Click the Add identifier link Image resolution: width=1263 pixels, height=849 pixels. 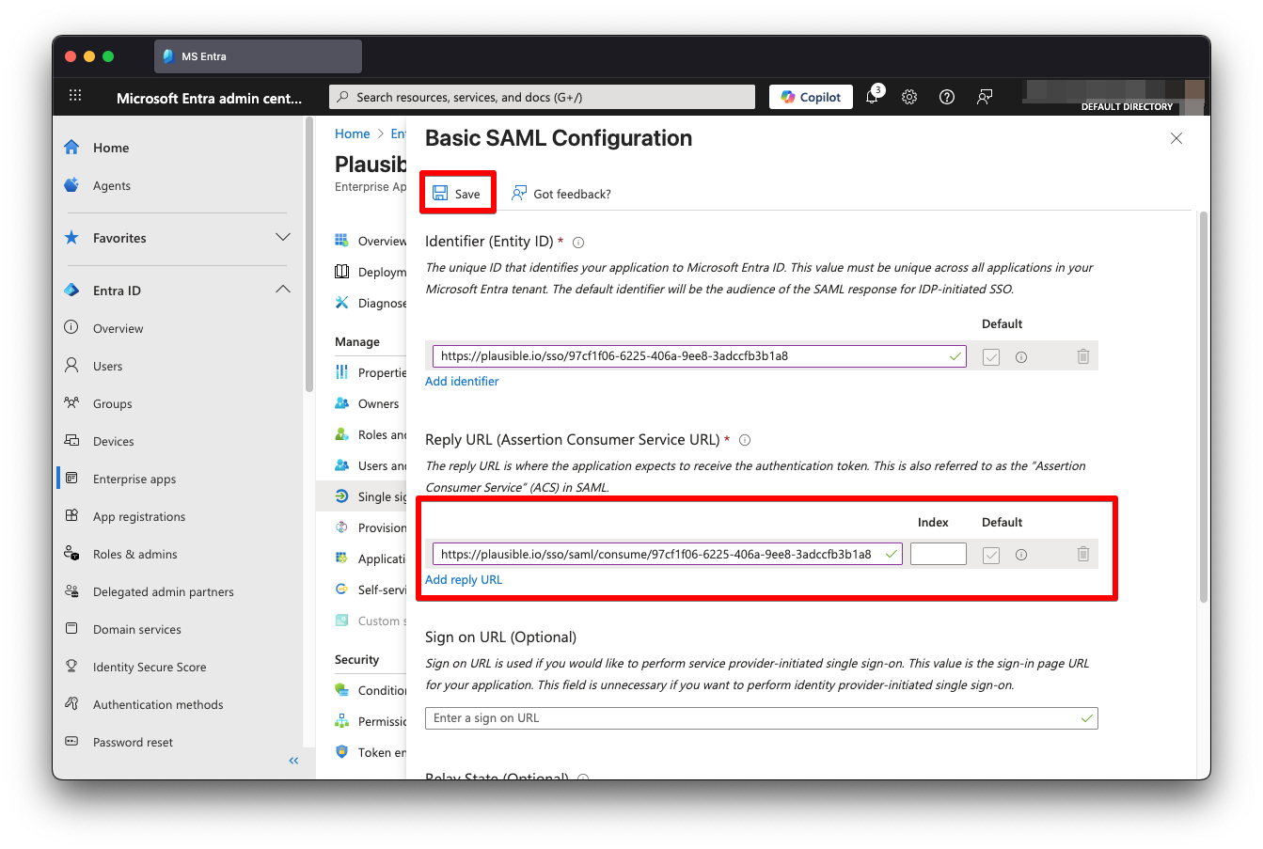tap(462, 382)
